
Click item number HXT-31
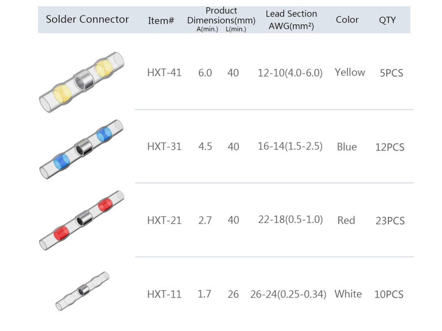pos(164,147)
